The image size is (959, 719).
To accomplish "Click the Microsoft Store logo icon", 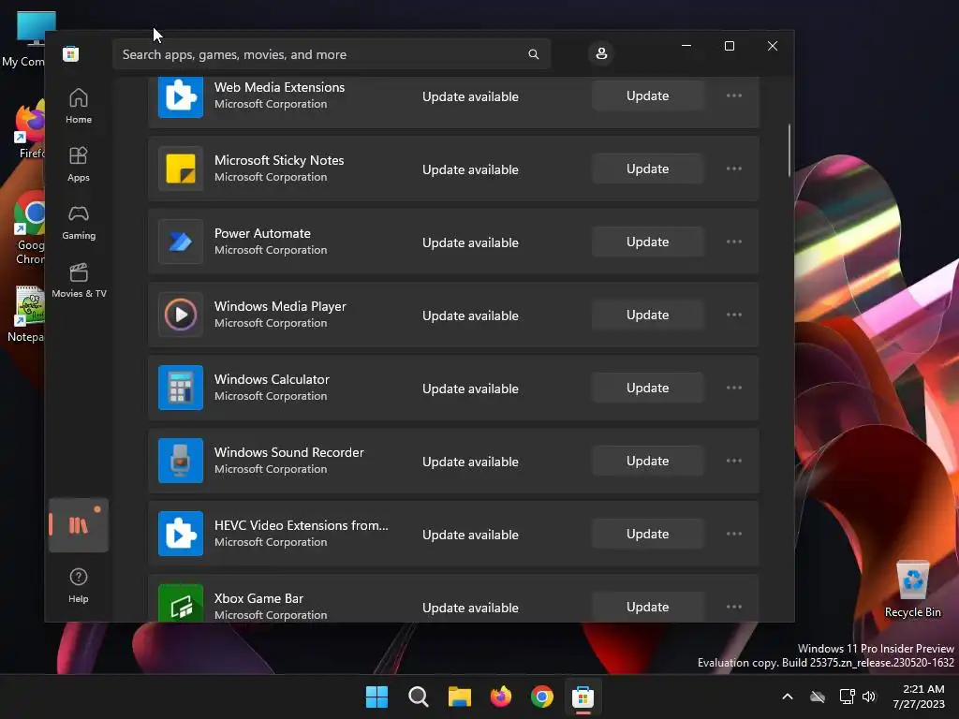I will [71, 54].
